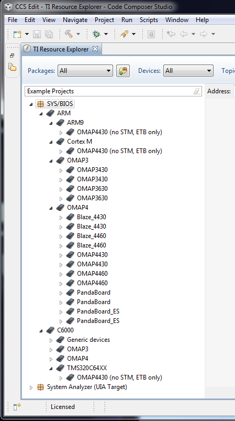Click the Back navigation arrow icon

184,34
